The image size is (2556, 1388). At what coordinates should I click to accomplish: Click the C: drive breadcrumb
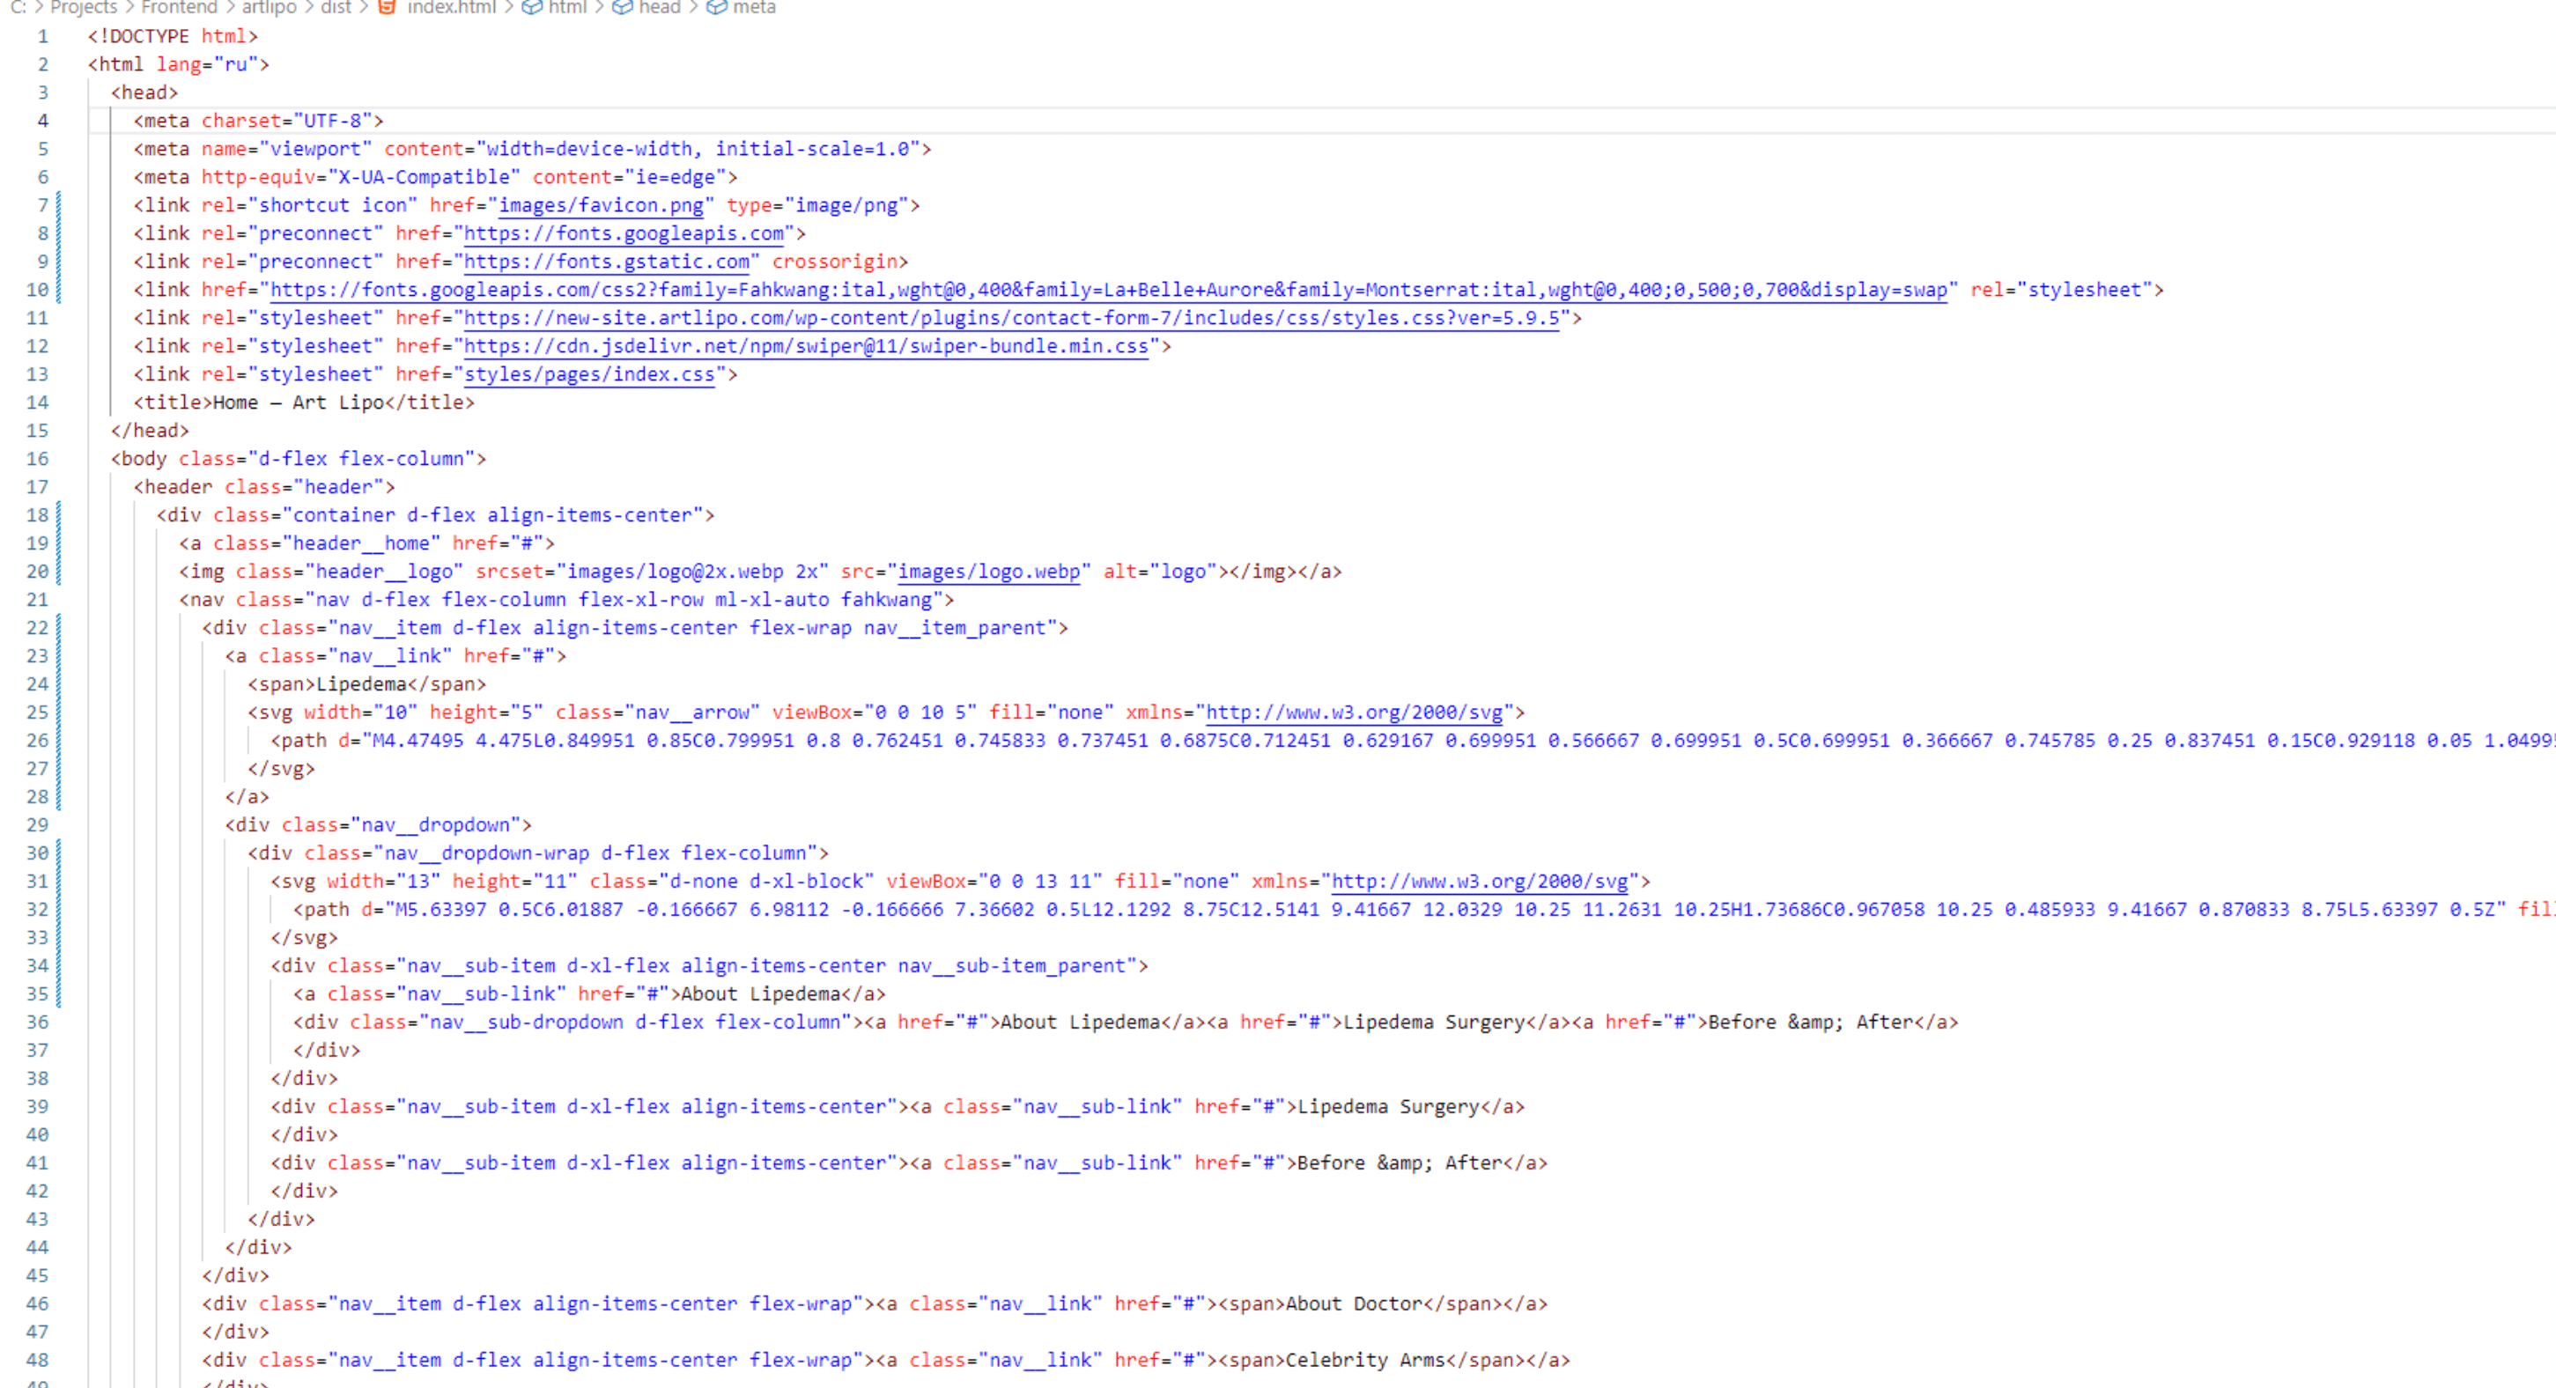coord(18,7)
